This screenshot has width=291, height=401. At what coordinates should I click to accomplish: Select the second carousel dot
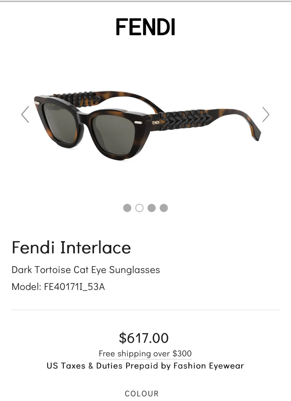[139, 208]
